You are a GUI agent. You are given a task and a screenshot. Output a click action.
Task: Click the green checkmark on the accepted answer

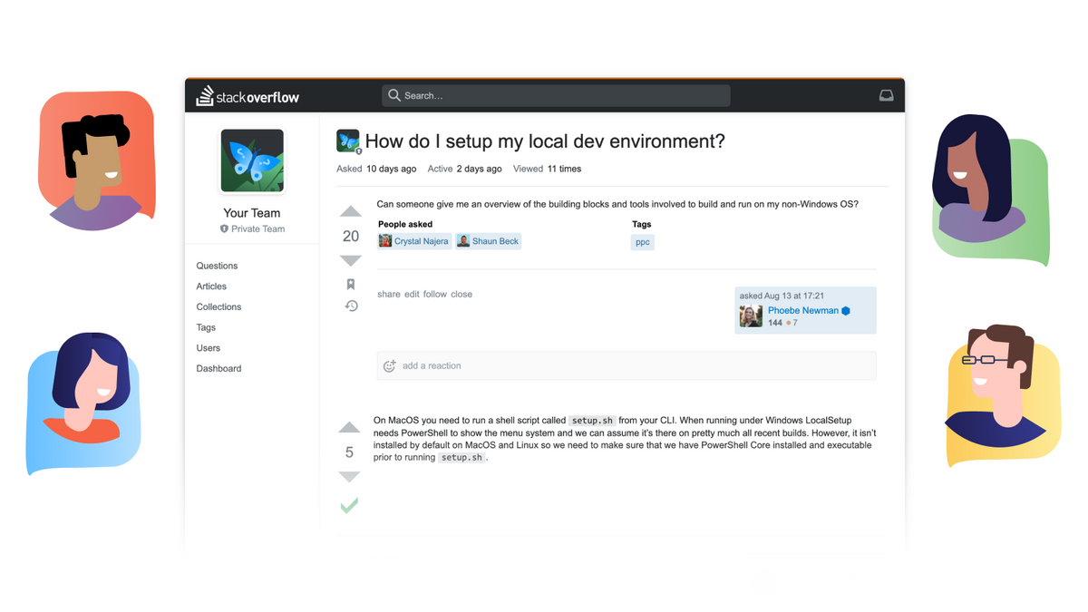[x=349, y=506]
